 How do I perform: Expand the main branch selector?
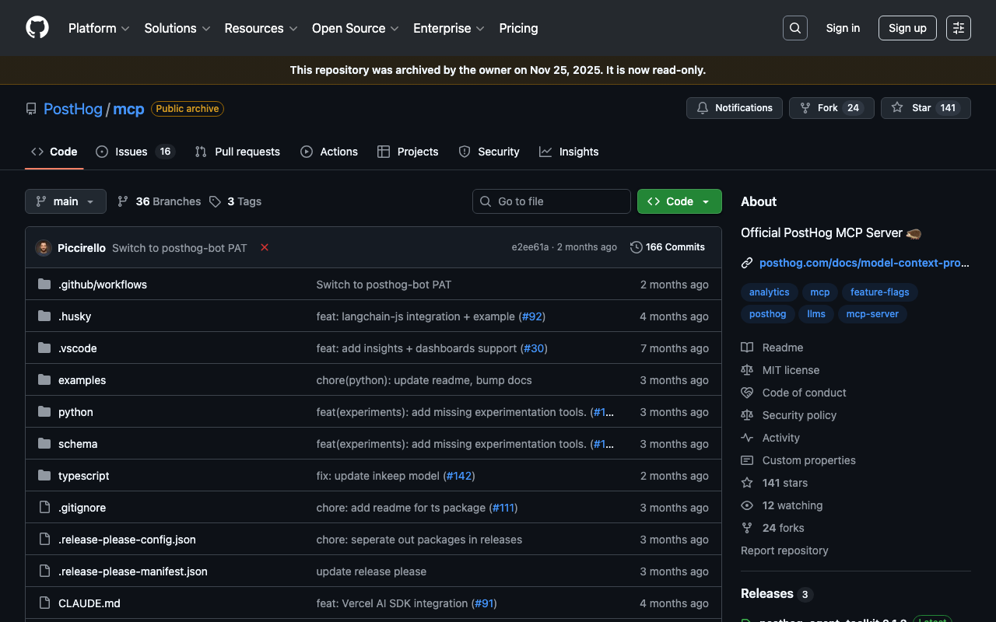[x=65, y=201]
